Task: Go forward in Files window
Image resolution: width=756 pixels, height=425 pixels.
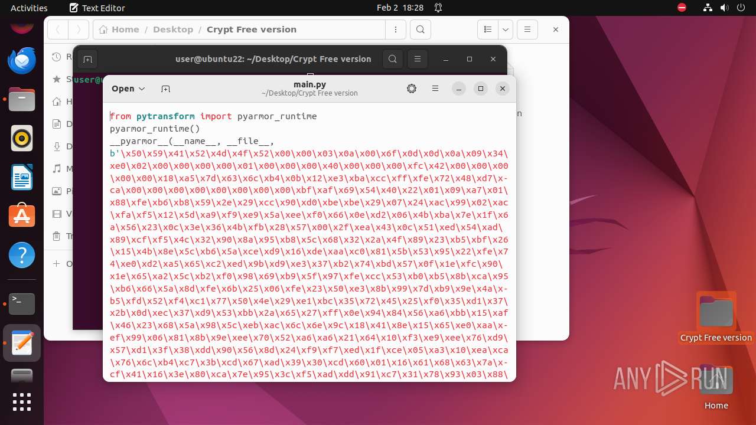Action: coord(79,30)
